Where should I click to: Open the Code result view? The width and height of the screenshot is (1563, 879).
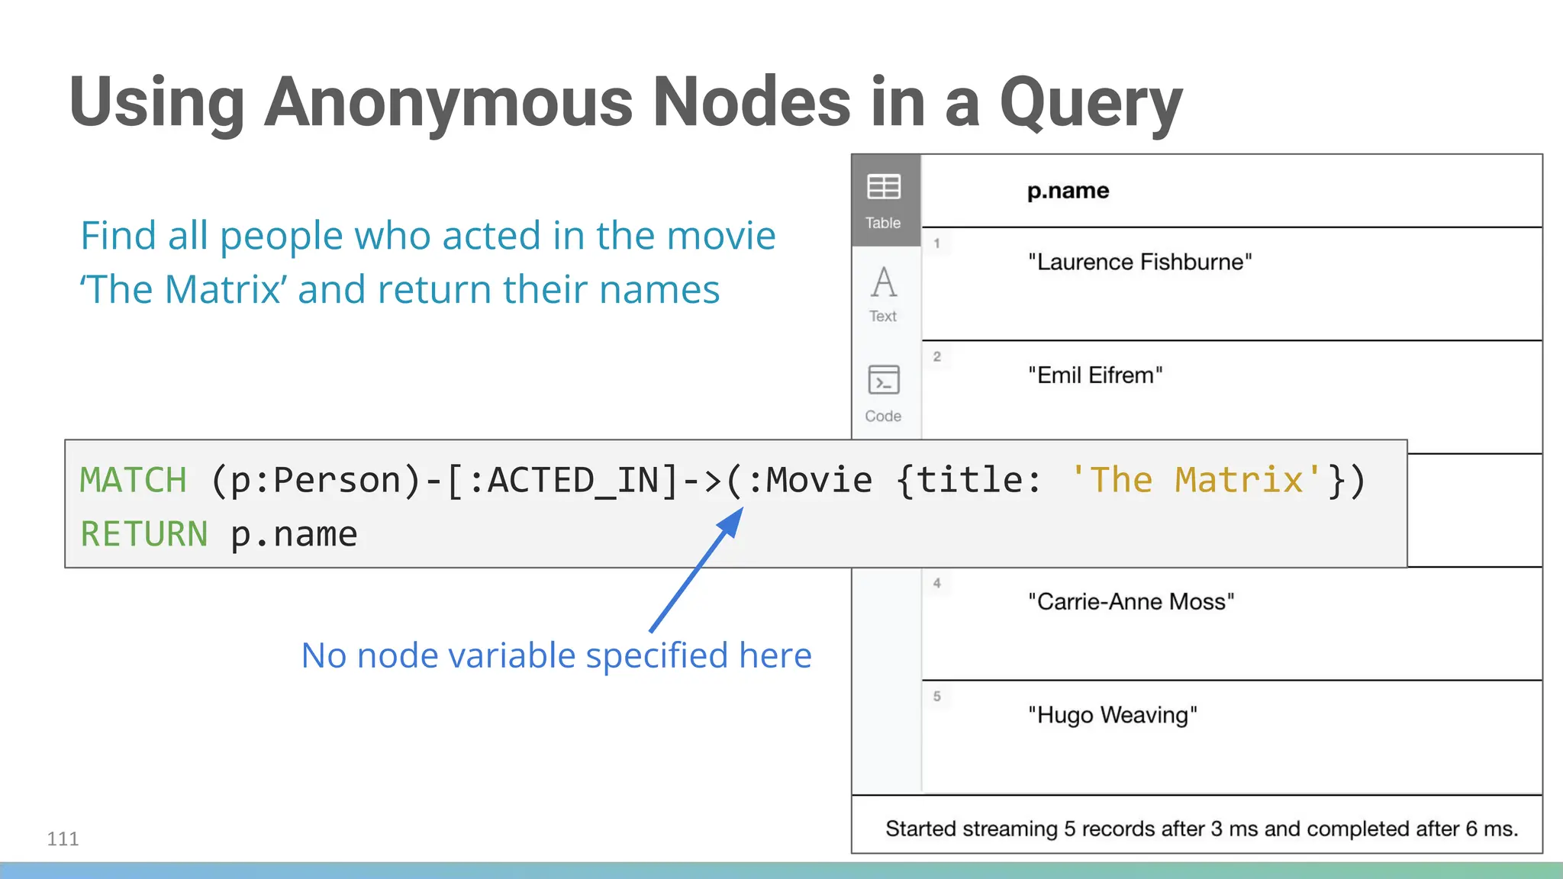(x=884, y=394)
